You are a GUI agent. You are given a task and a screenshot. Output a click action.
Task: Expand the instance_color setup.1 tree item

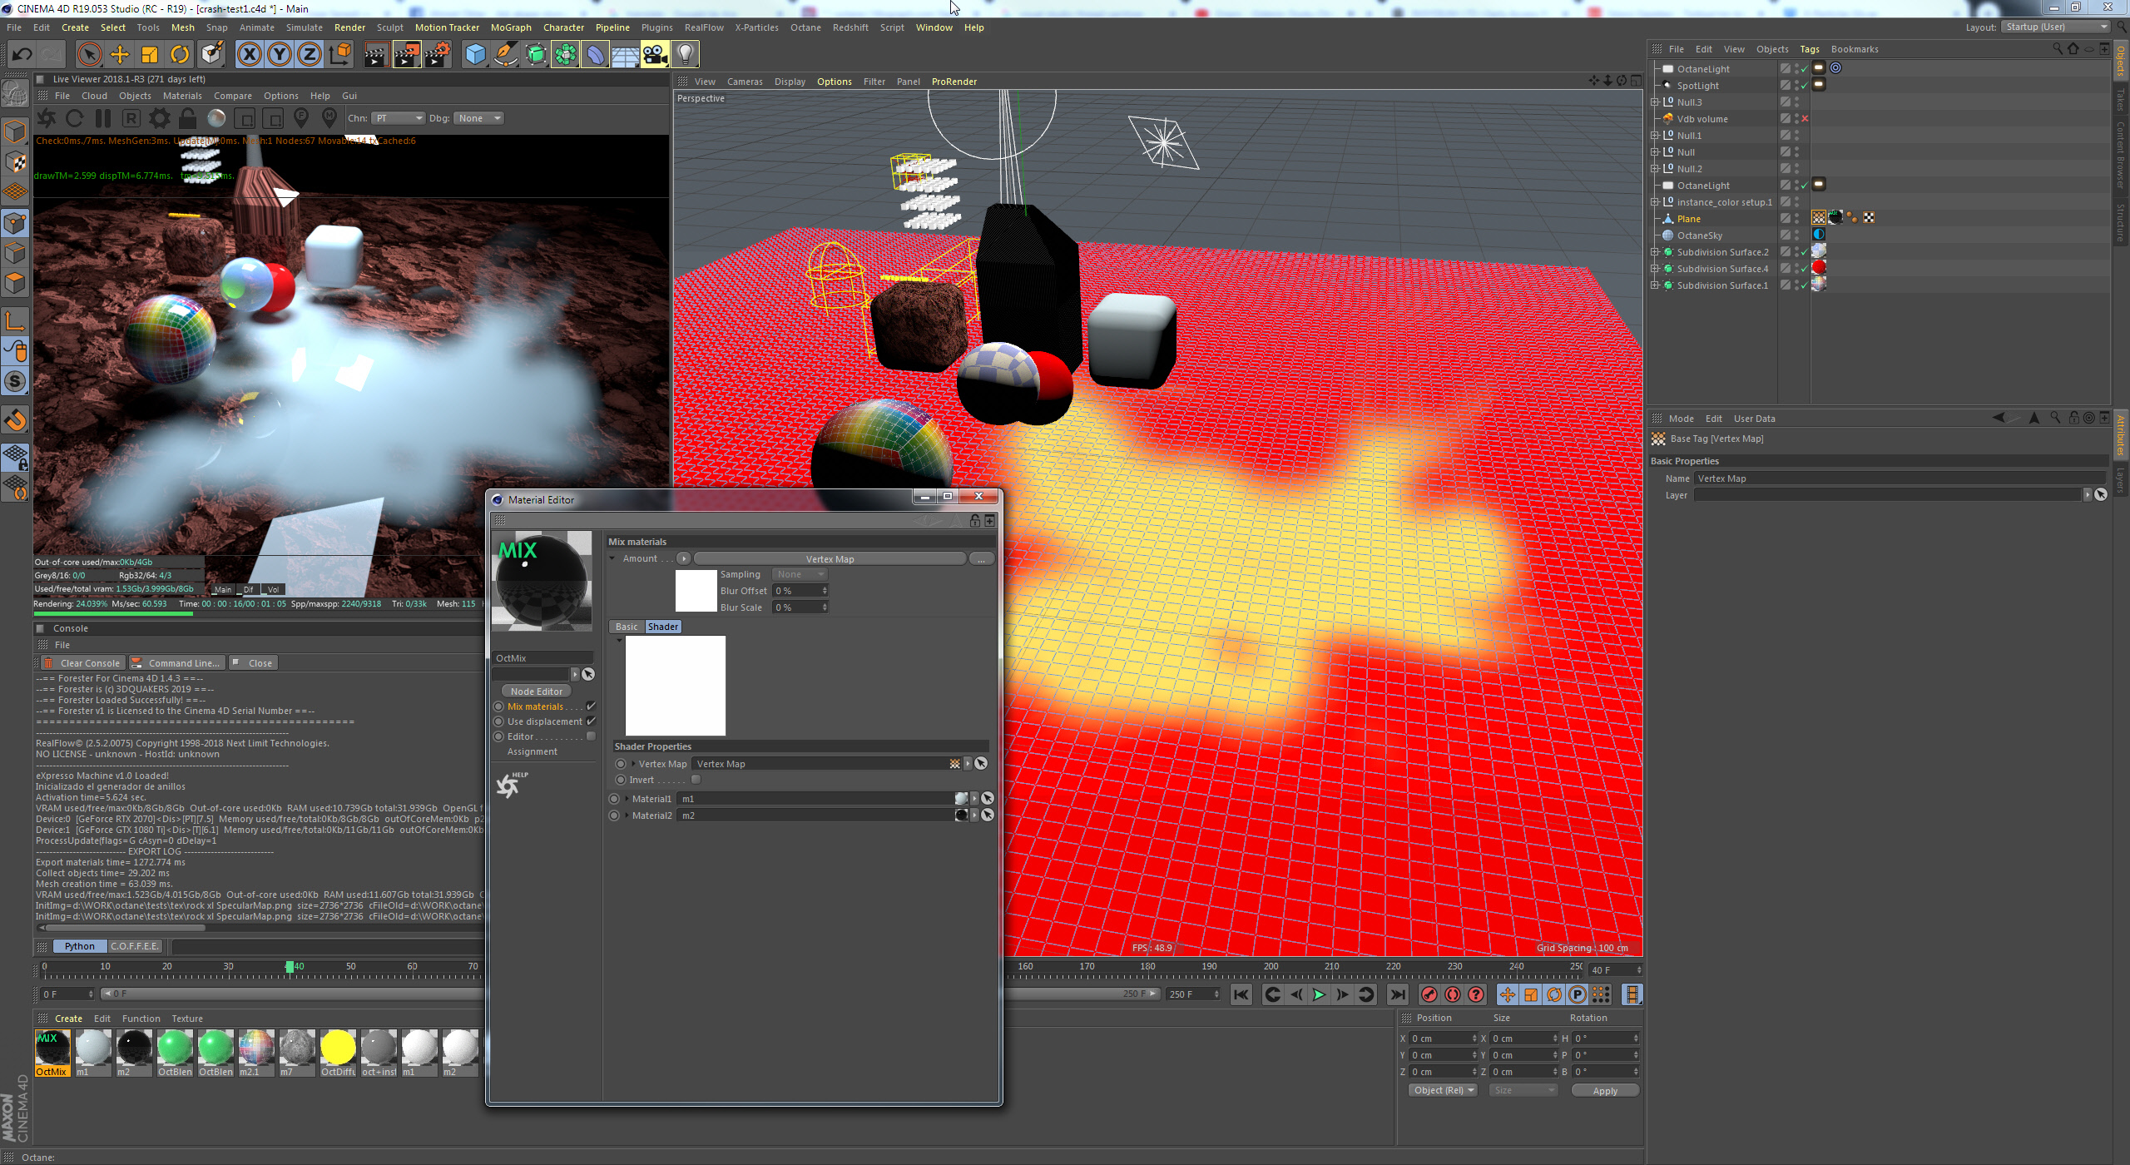pos(1655,202)
